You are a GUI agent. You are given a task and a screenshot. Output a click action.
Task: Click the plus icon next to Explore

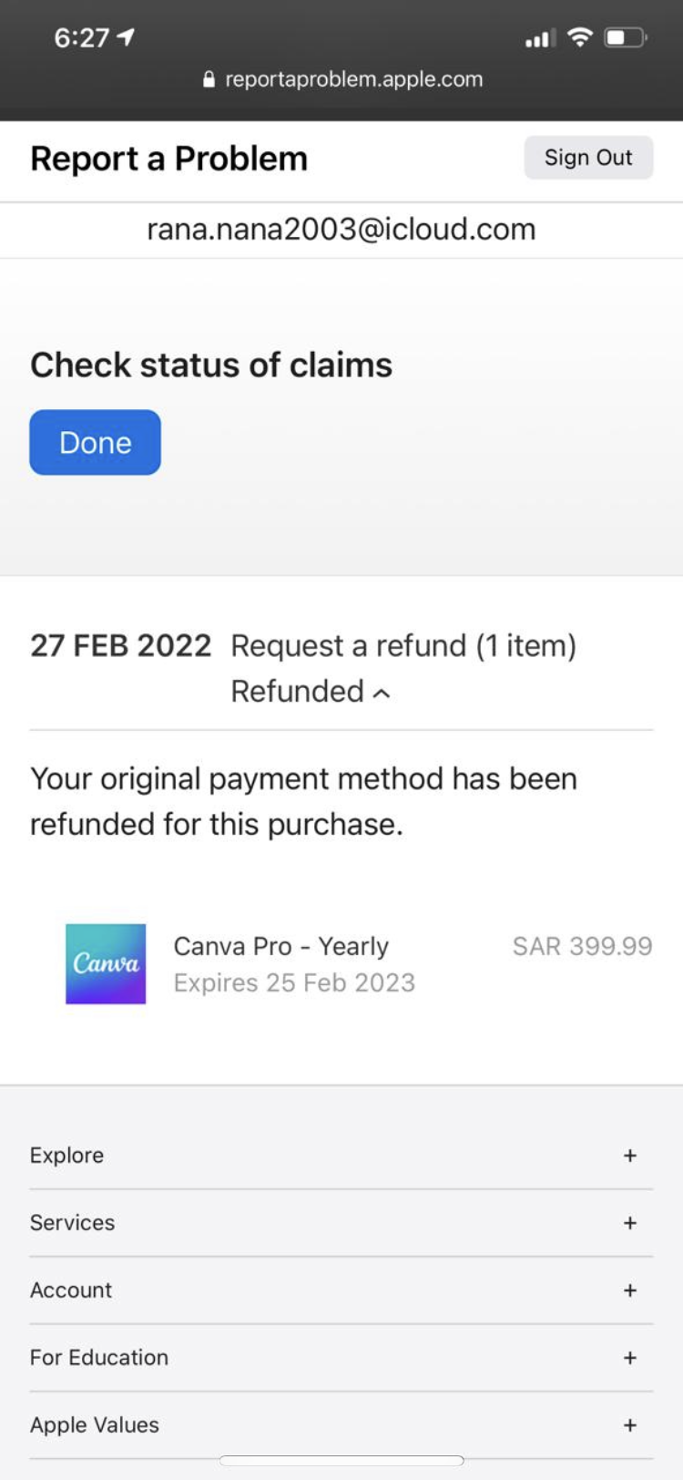click(629, 1156)
